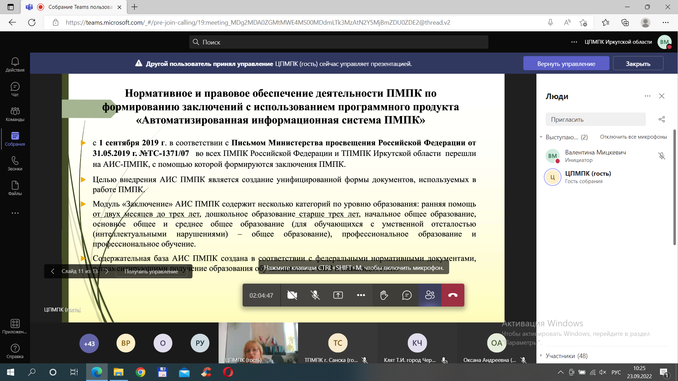Open the Действия activity feed
The height and width of the screenshot is (381, 678).
click(15, 65)
